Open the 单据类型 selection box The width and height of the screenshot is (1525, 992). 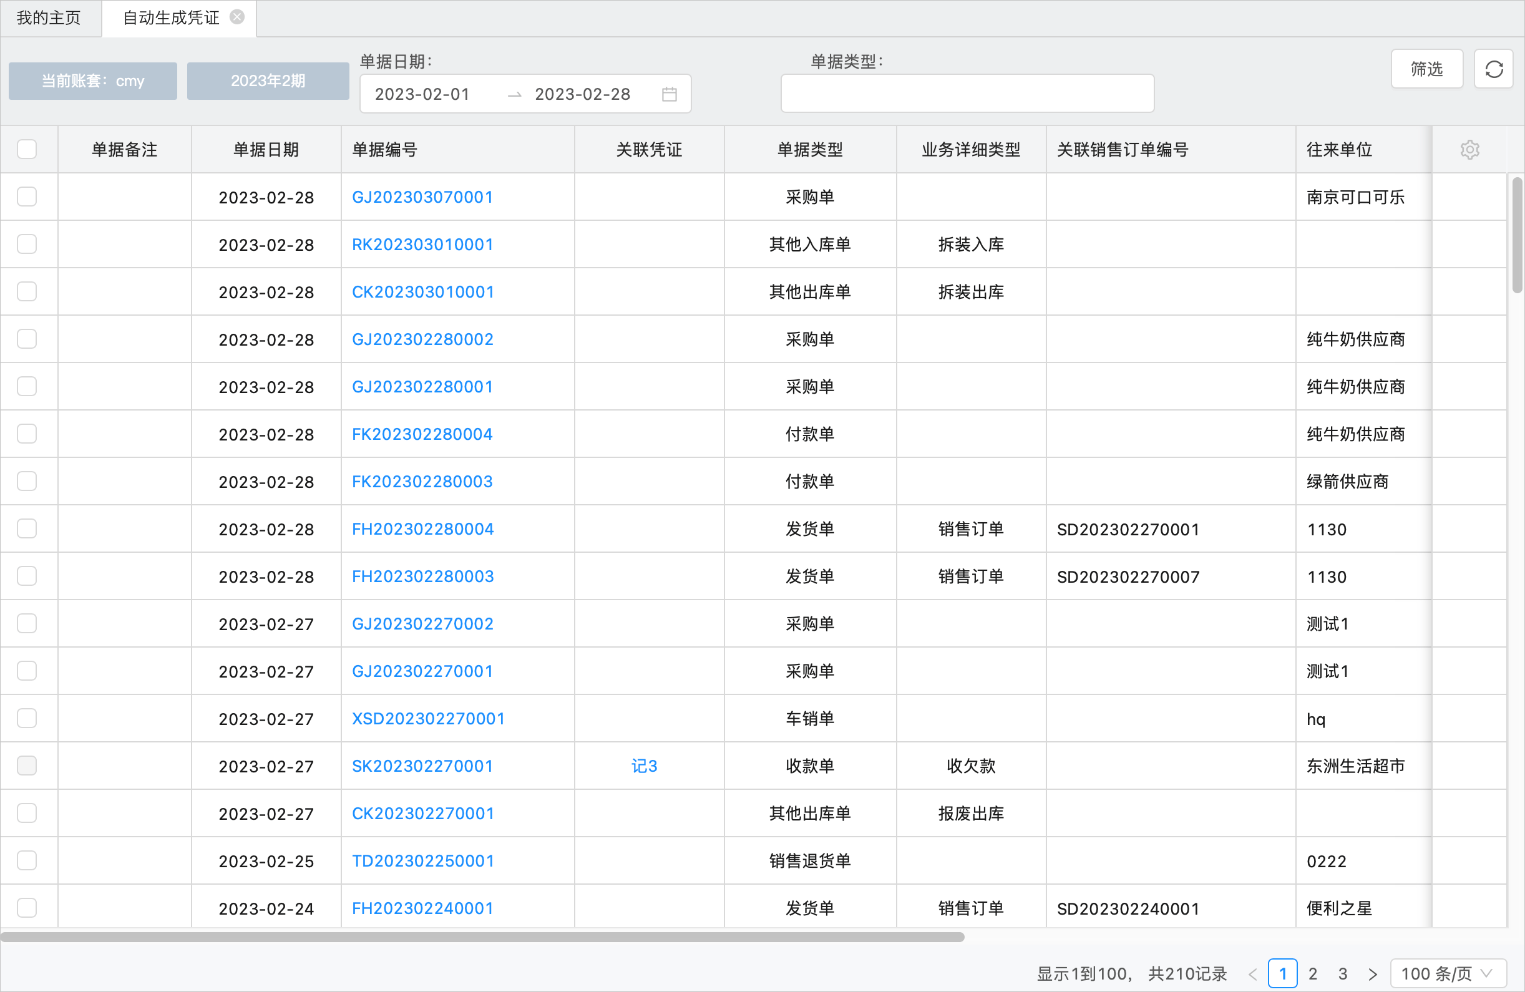pyautogui.click(x=967, y=94)
